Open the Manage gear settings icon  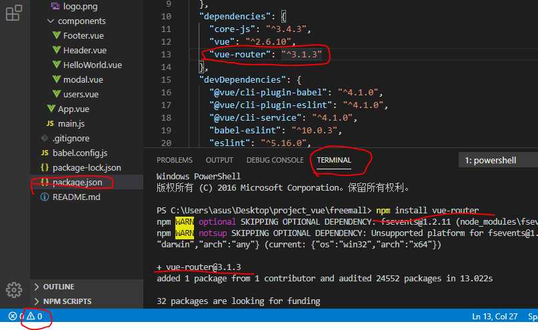(x=14, y=290)
